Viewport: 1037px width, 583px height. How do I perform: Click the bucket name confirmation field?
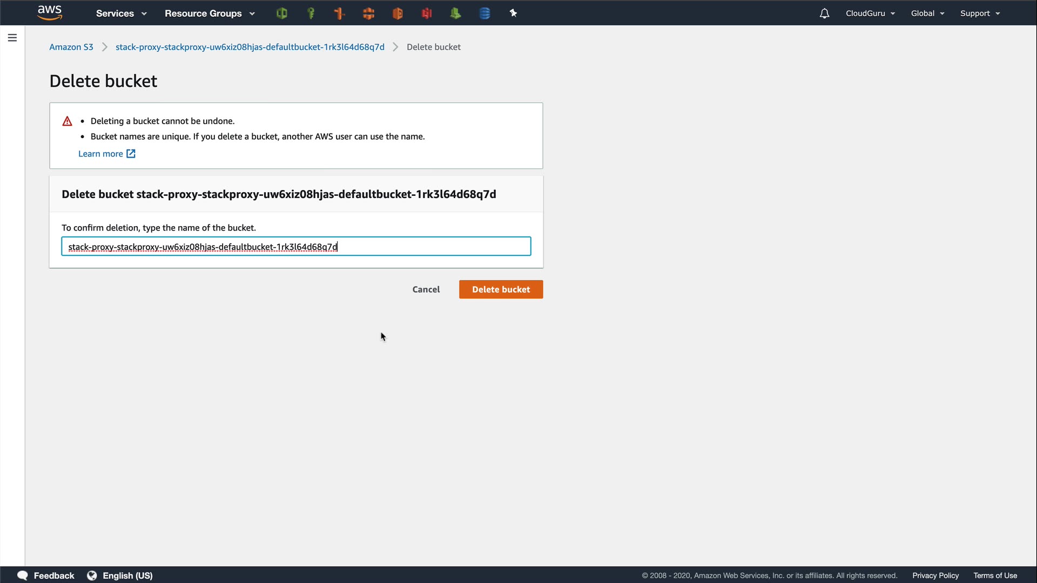point(296,247)
